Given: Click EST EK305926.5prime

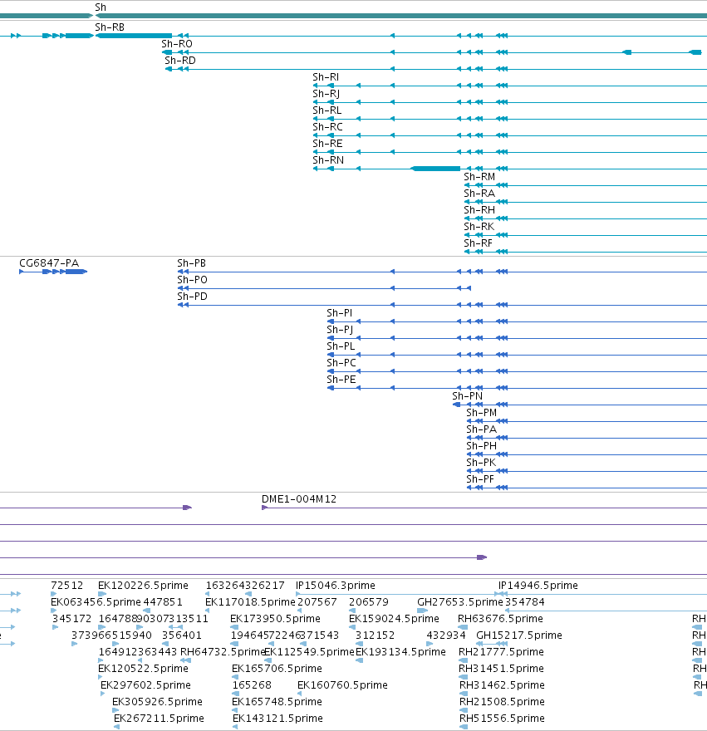Looking at the screenshot, I should [157, 702].
